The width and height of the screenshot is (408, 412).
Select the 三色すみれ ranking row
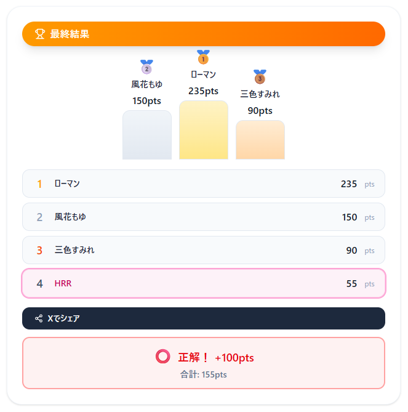click(204, 250)
